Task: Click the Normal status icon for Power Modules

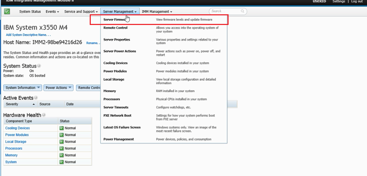Action: tap(62, 135)
